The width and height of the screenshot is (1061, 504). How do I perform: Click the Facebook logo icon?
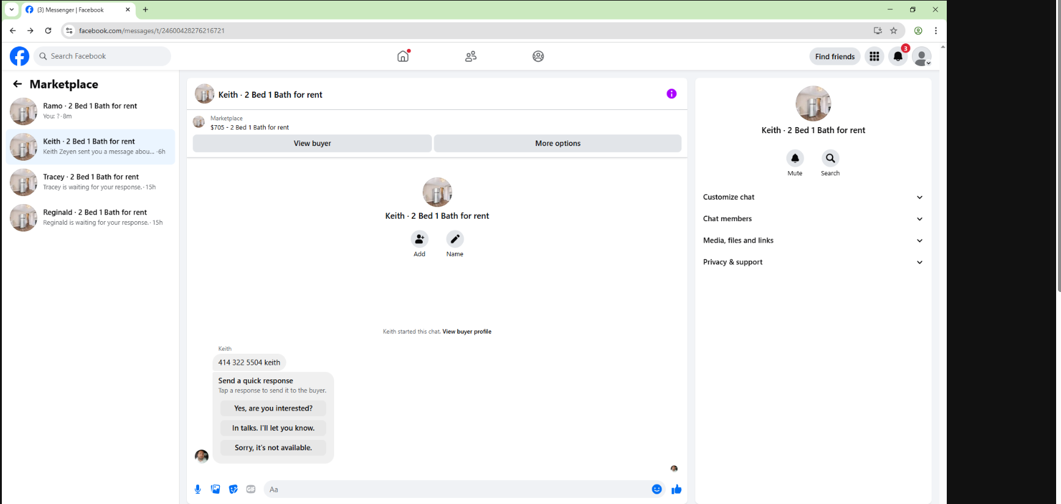coord(20,56)
